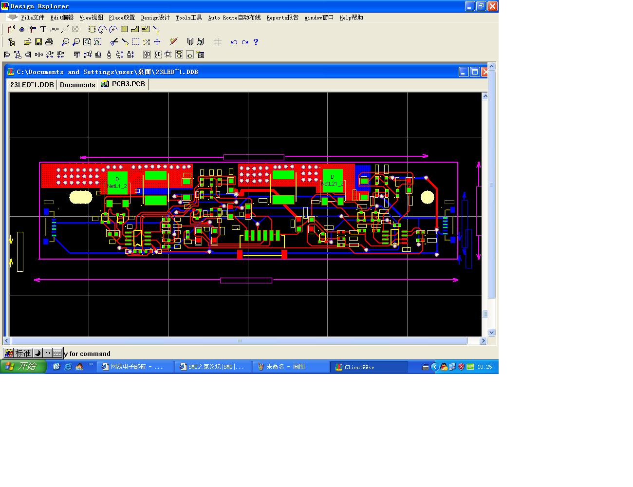
Task: Open the Tools工具 menu
Action: pos(189,18)
